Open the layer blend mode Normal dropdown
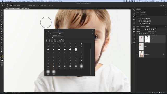 pos(142,32)
